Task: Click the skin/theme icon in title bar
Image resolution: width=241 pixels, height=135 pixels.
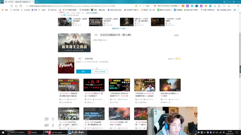Action: click(x=224, y=2)
